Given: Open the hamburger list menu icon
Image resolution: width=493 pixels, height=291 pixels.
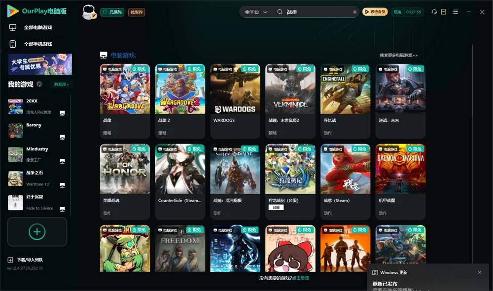Looking at the screenshot, I should click(x=455, y=12).
